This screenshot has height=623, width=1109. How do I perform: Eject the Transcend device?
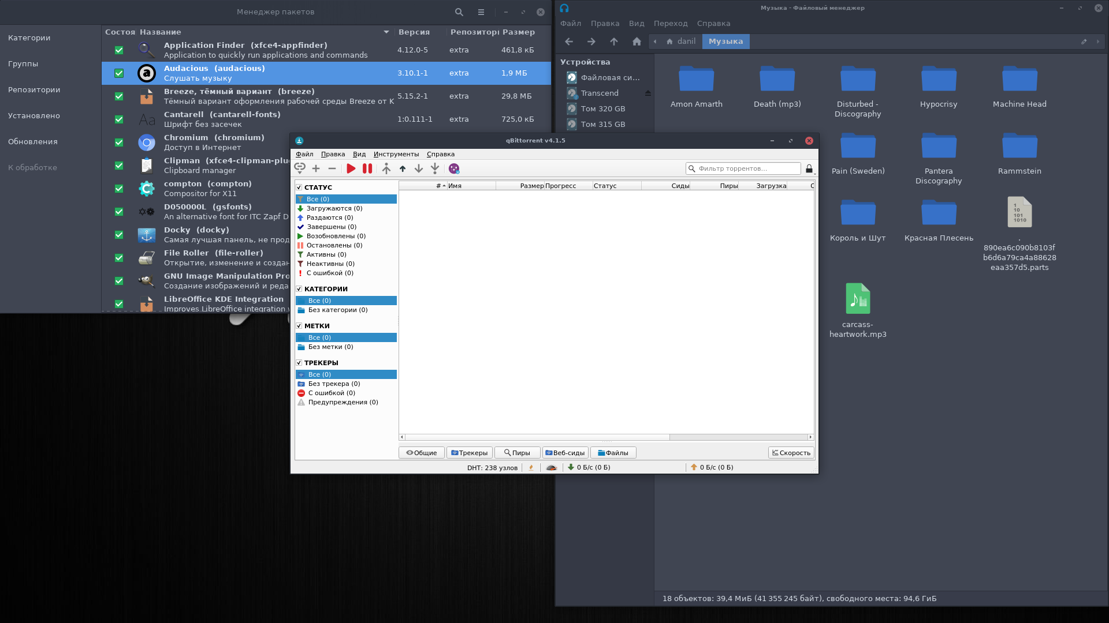pyautogui.click(x=647, y=93)
